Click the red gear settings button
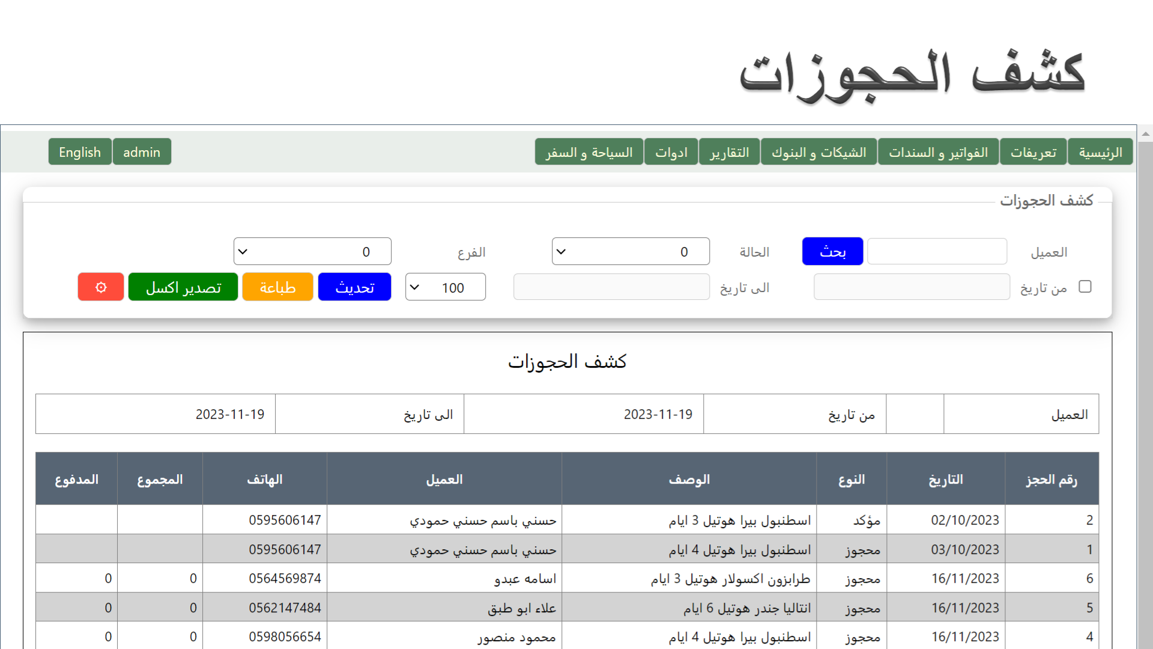Image resolution: width=1153 pixels, height=649 pixels. pos(100,287)
